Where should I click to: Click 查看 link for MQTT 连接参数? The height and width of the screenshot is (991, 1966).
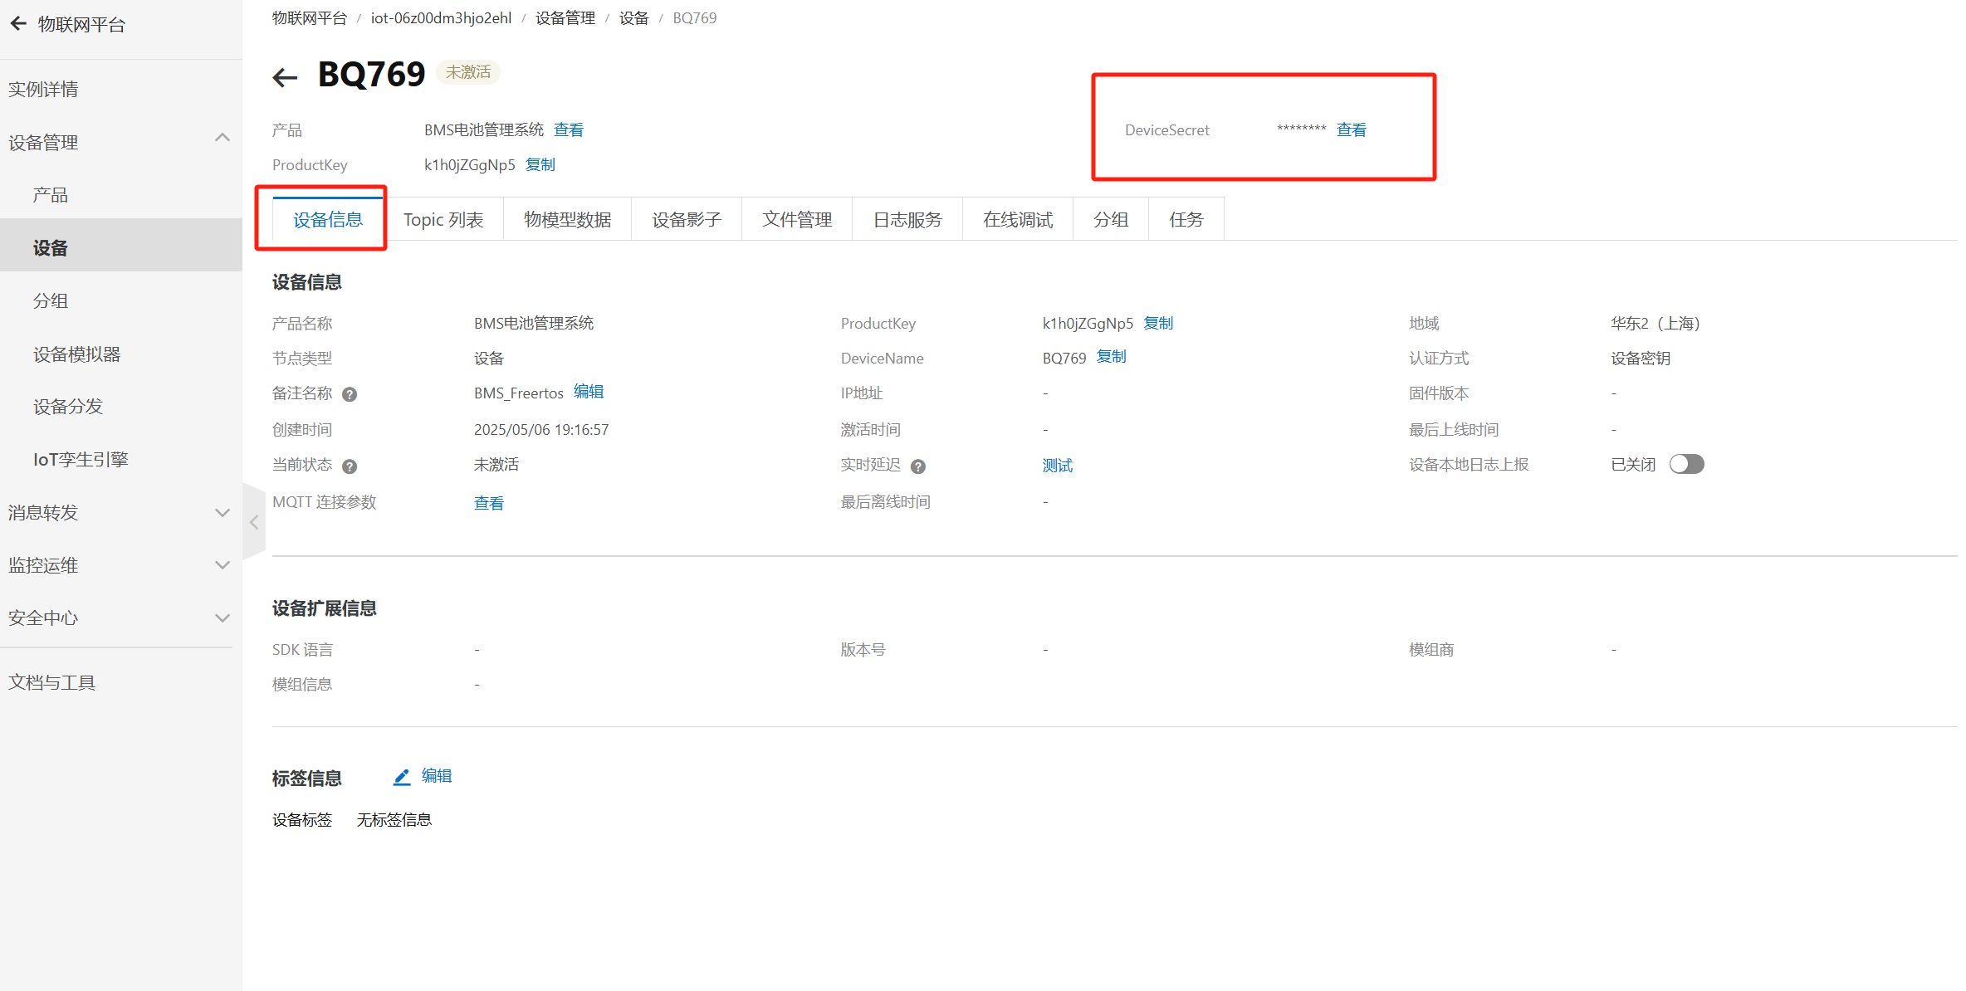[x=488, y=503]
